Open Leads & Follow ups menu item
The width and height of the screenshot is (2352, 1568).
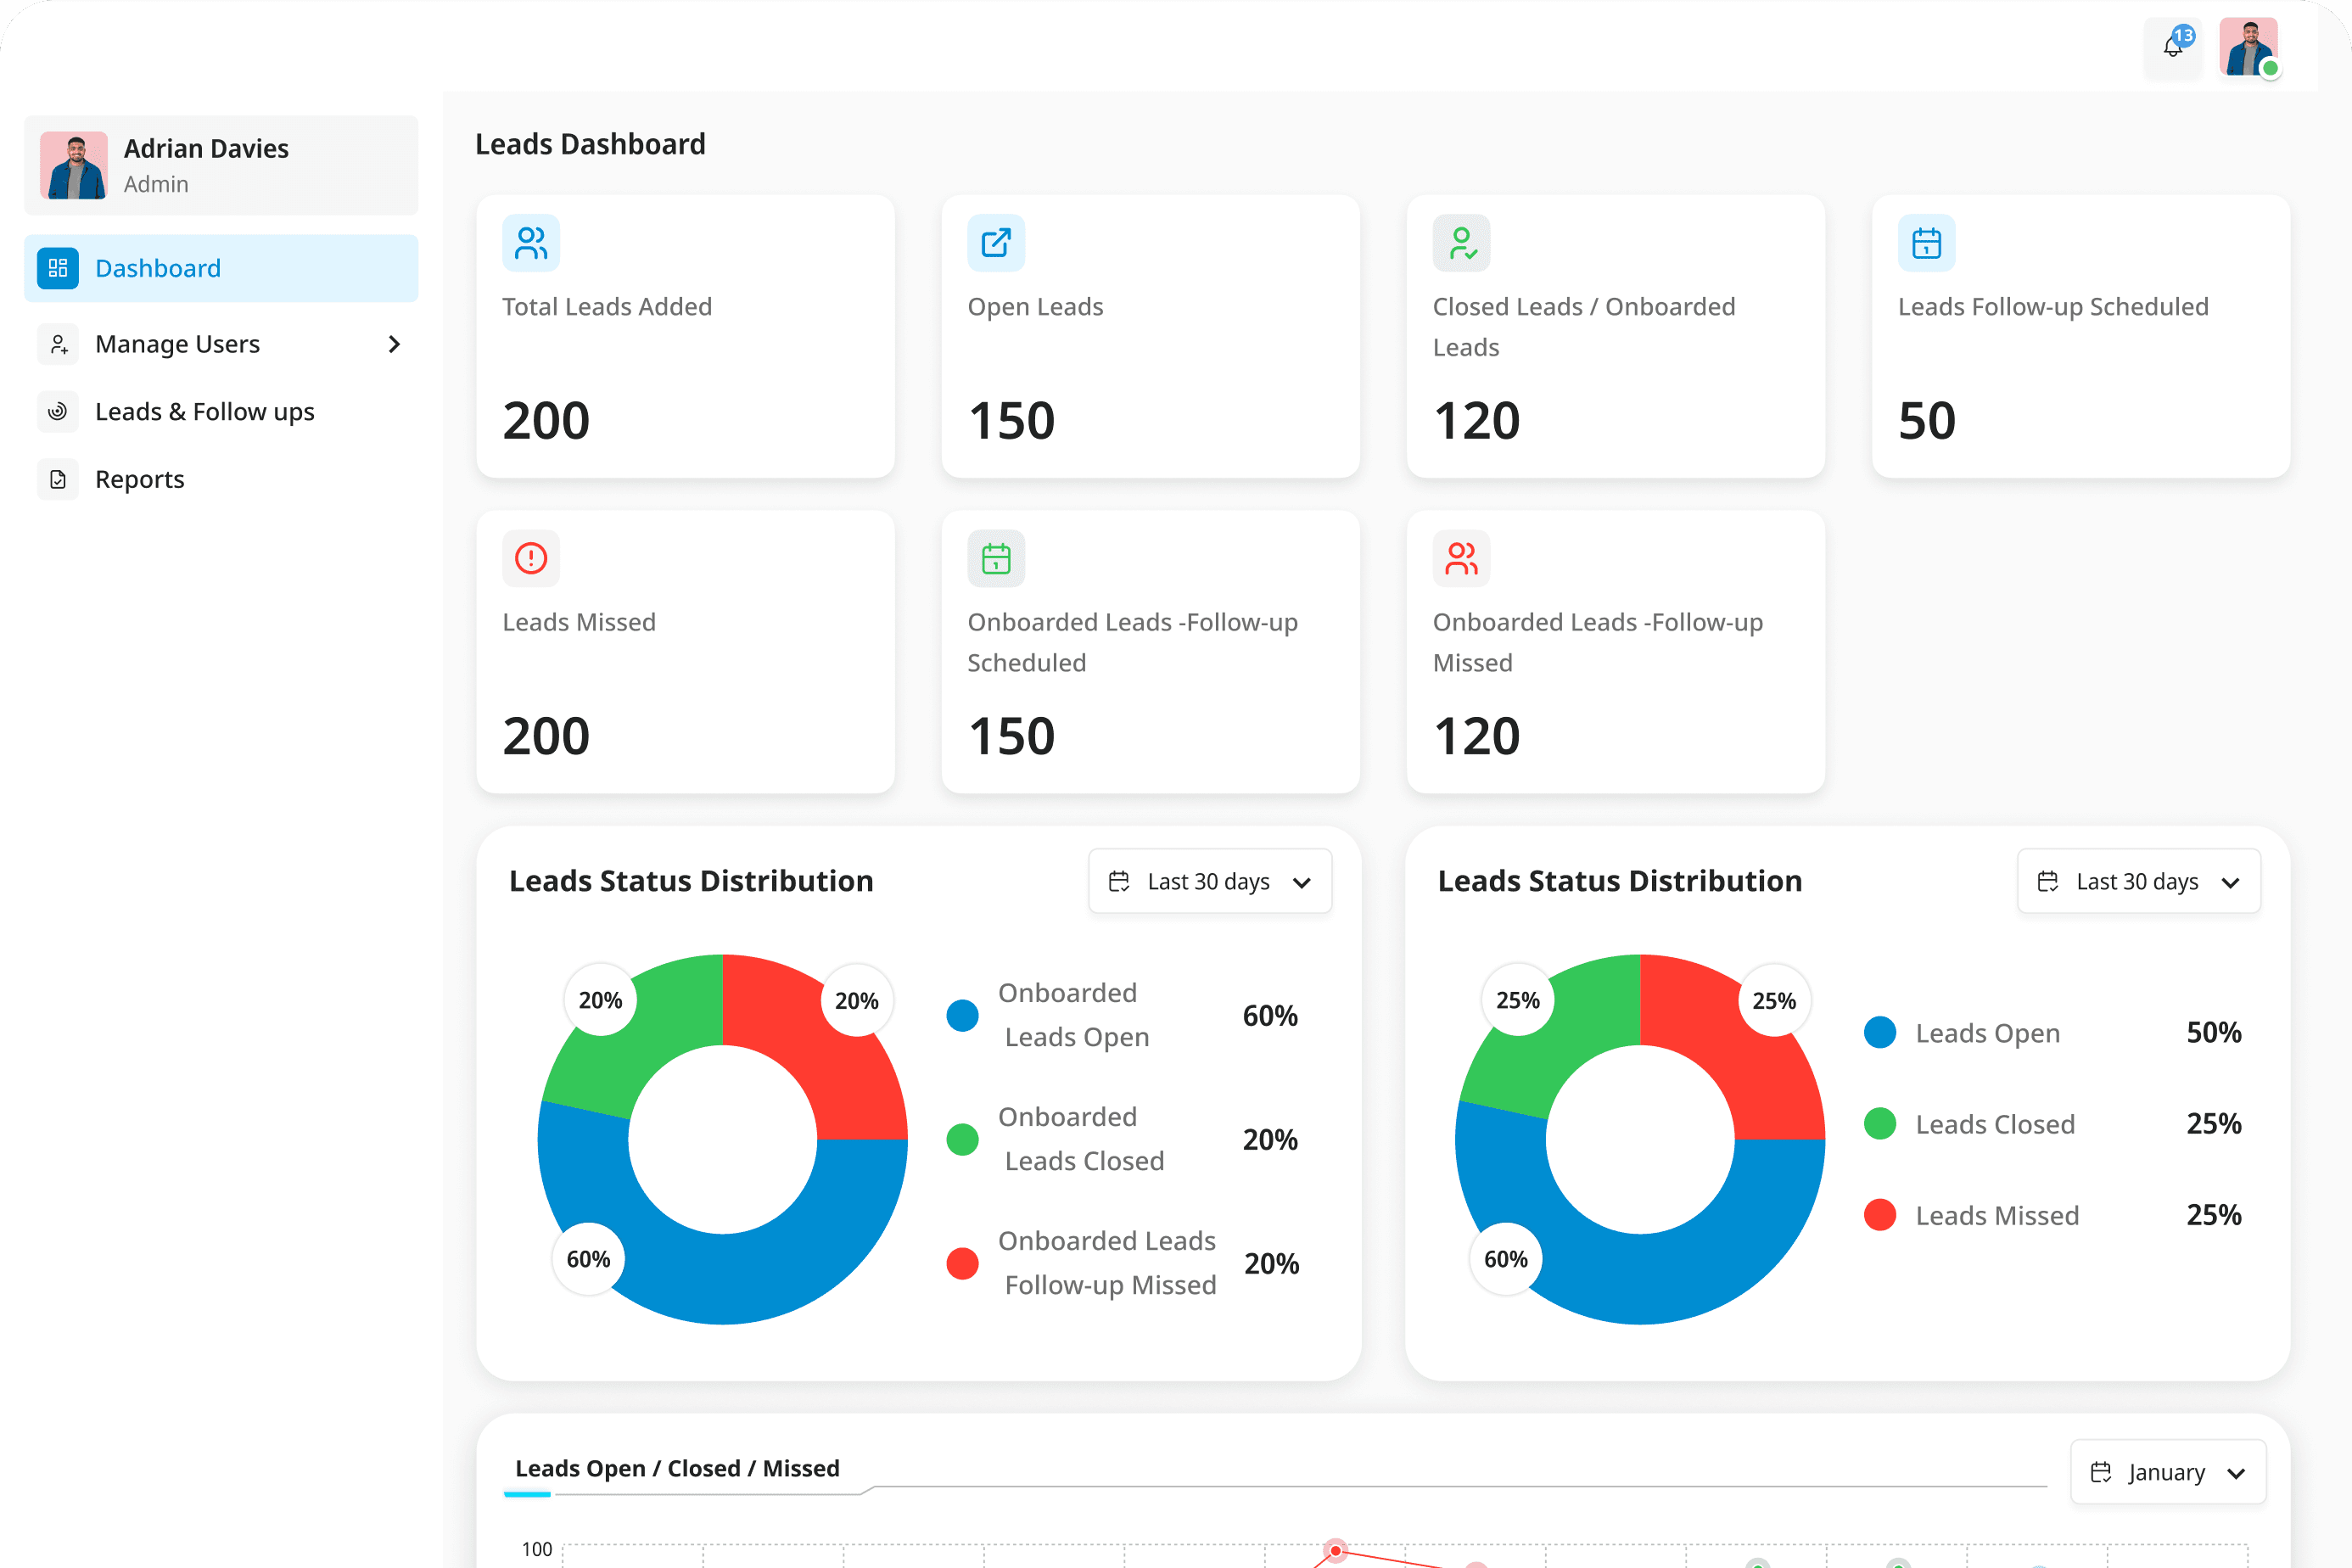(x=205, y=411)
